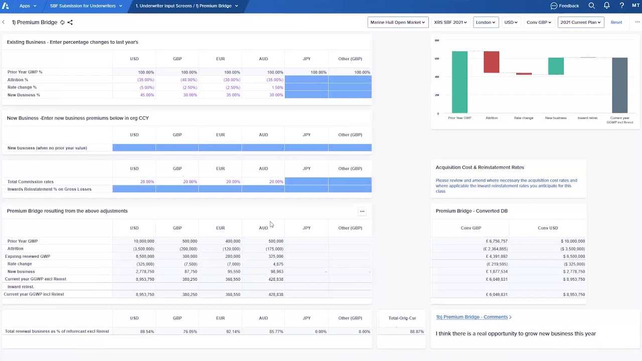
Task: Open 2021 Current Plan selector
Action: pyautogui.click(x=580, y=22)
